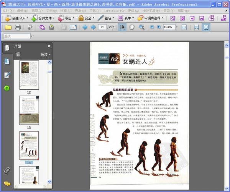The height and width of the screenshot is (192, 230).
Task: Delete page with trash icon
Action: pyautogui.click(x=18, y=55)
